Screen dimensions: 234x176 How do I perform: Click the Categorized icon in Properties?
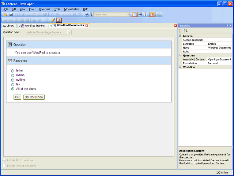point(181,31)
